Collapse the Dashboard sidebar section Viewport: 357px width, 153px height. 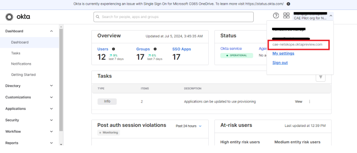pos(51,31)
